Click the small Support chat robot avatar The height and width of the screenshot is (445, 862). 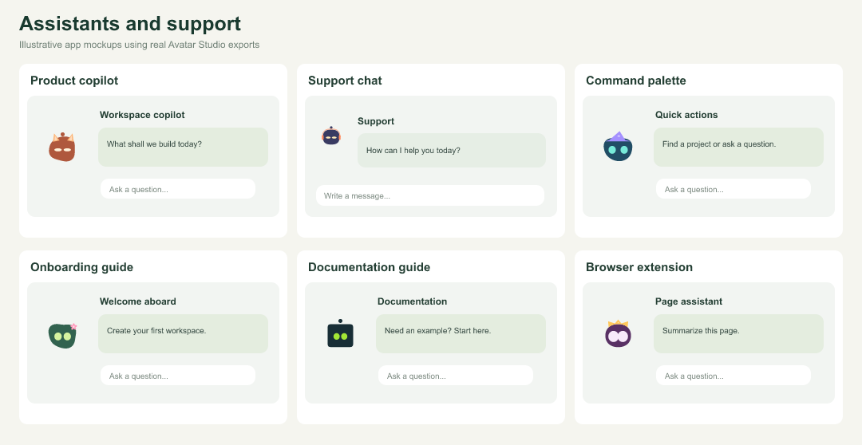pyautogui.click(x=331, y=135)
